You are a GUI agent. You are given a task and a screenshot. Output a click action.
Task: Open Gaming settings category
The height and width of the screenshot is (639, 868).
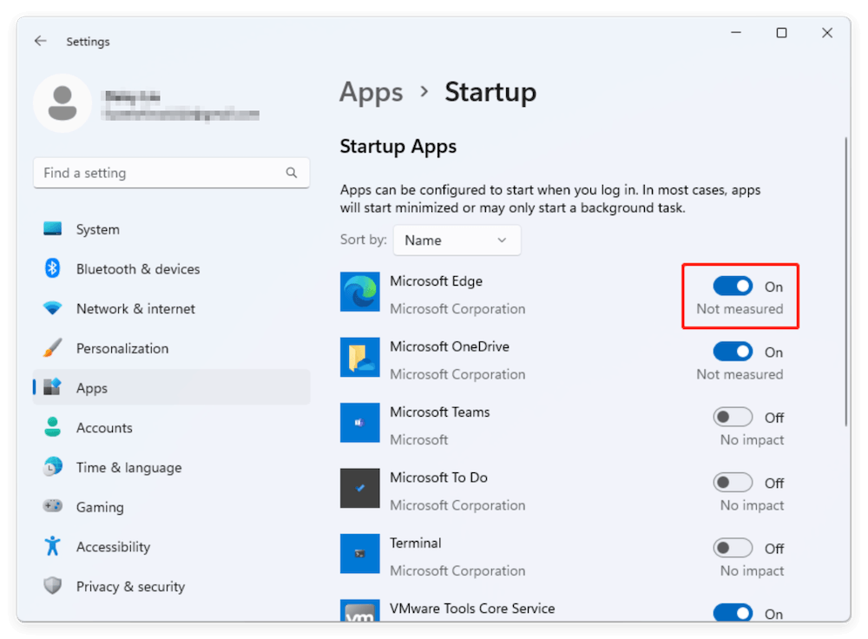coord(172,507)
